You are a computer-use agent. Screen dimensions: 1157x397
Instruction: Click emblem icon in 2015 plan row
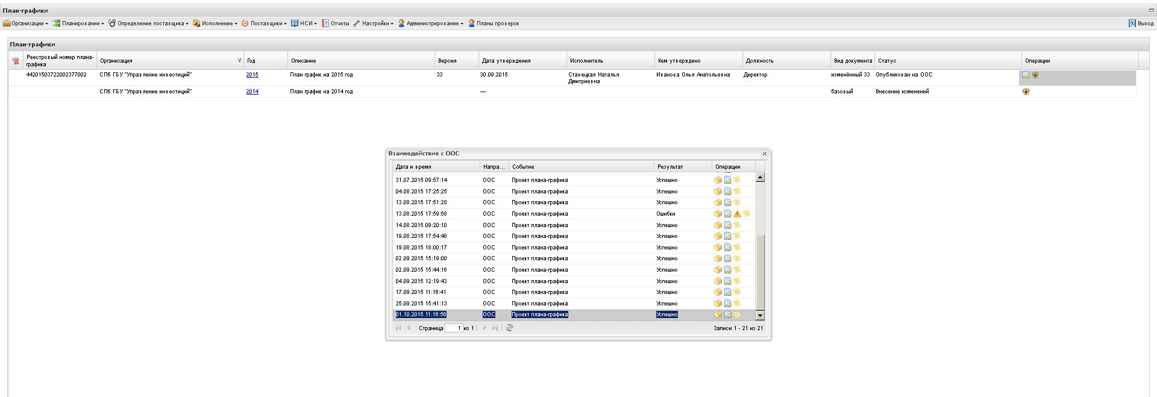1035,75
